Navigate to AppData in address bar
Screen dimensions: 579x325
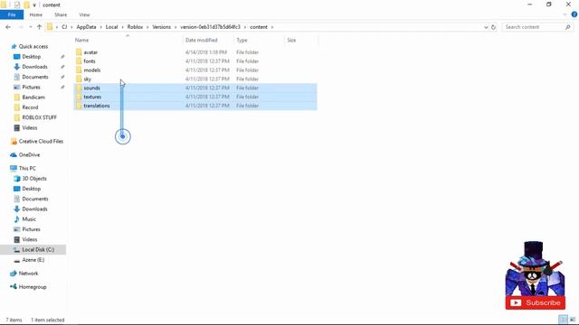pos(86,27)
